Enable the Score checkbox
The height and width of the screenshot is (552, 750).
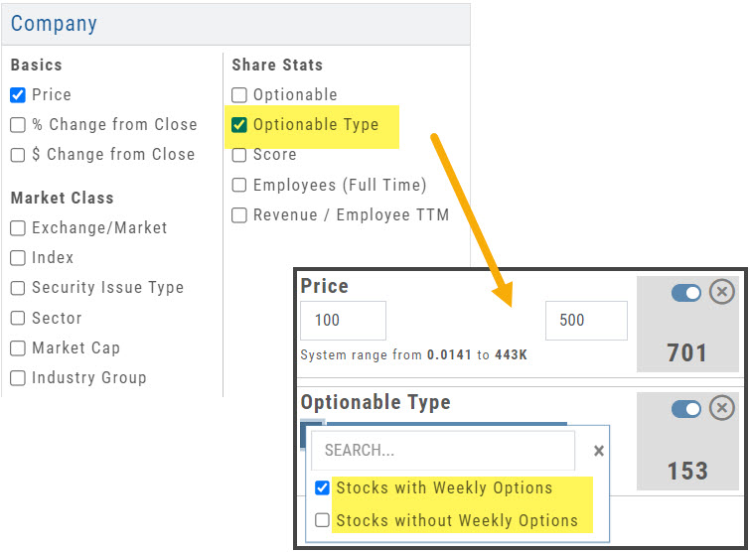click(239, 155)
